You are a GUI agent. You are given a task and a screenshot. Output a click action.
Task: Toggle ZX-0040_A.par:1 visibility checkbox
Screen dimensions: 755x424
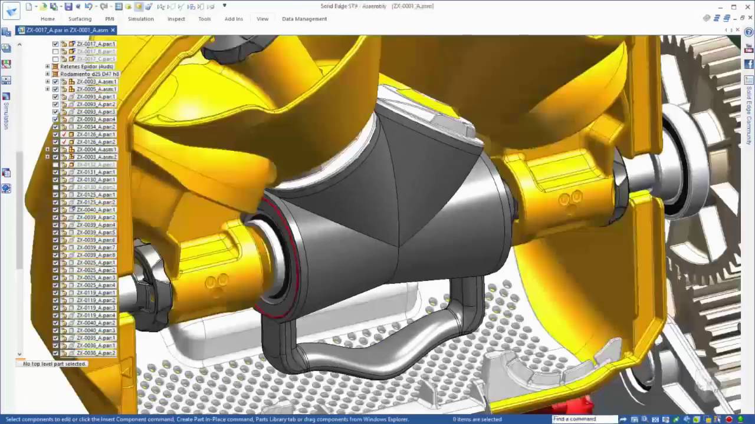point(55,210)
